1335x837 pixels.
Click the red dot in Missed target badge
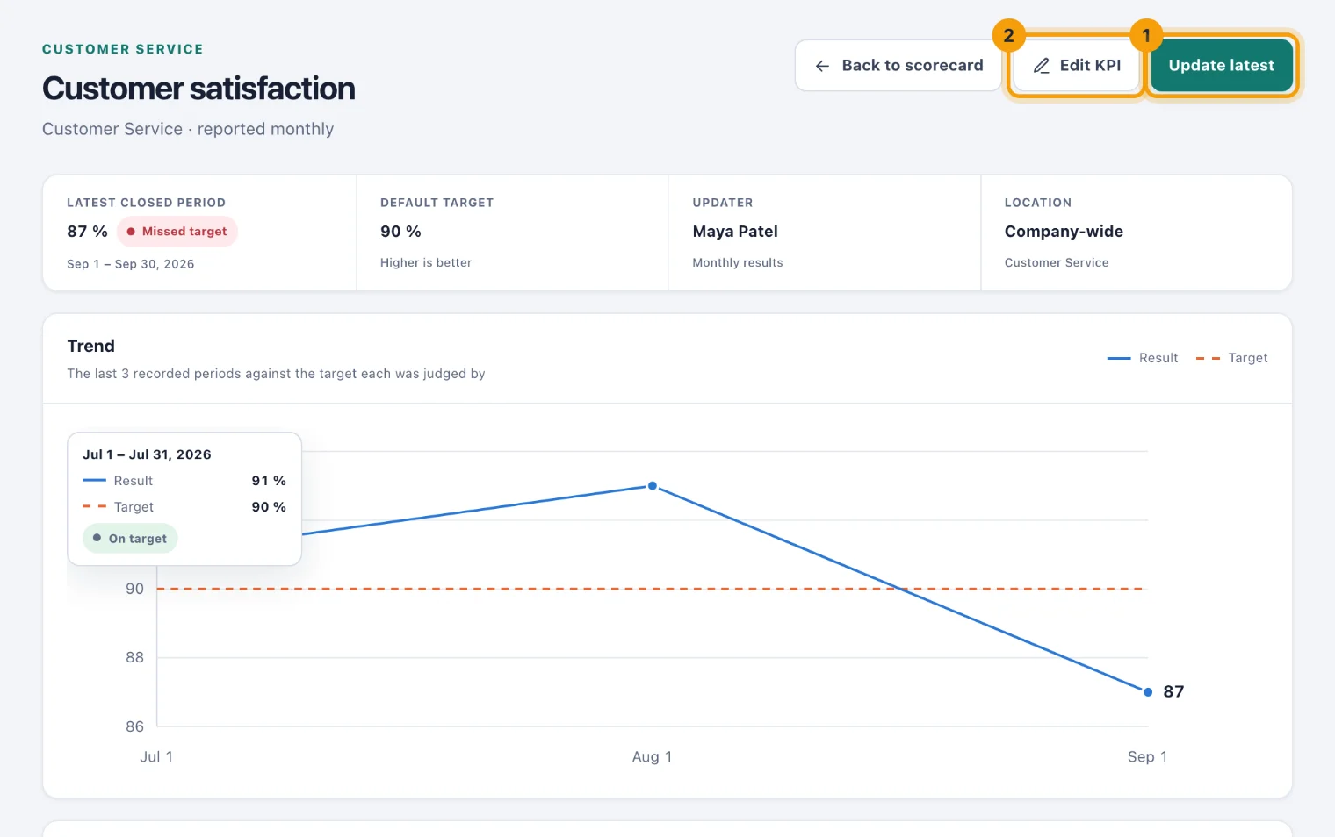(x=131, y=232)
